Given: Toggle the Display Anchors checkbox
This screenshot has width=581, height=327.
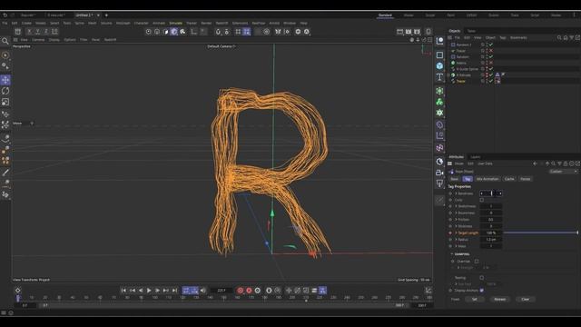Looking at the screenshot, I should [481, 291].
